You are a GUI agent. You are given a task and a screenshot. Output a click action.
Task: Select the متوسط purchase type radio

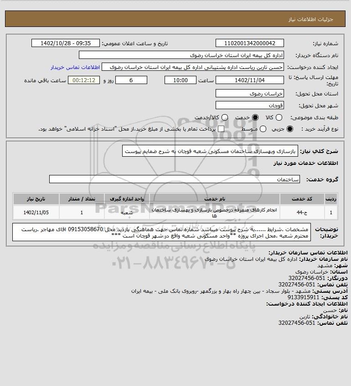point(263,129)
